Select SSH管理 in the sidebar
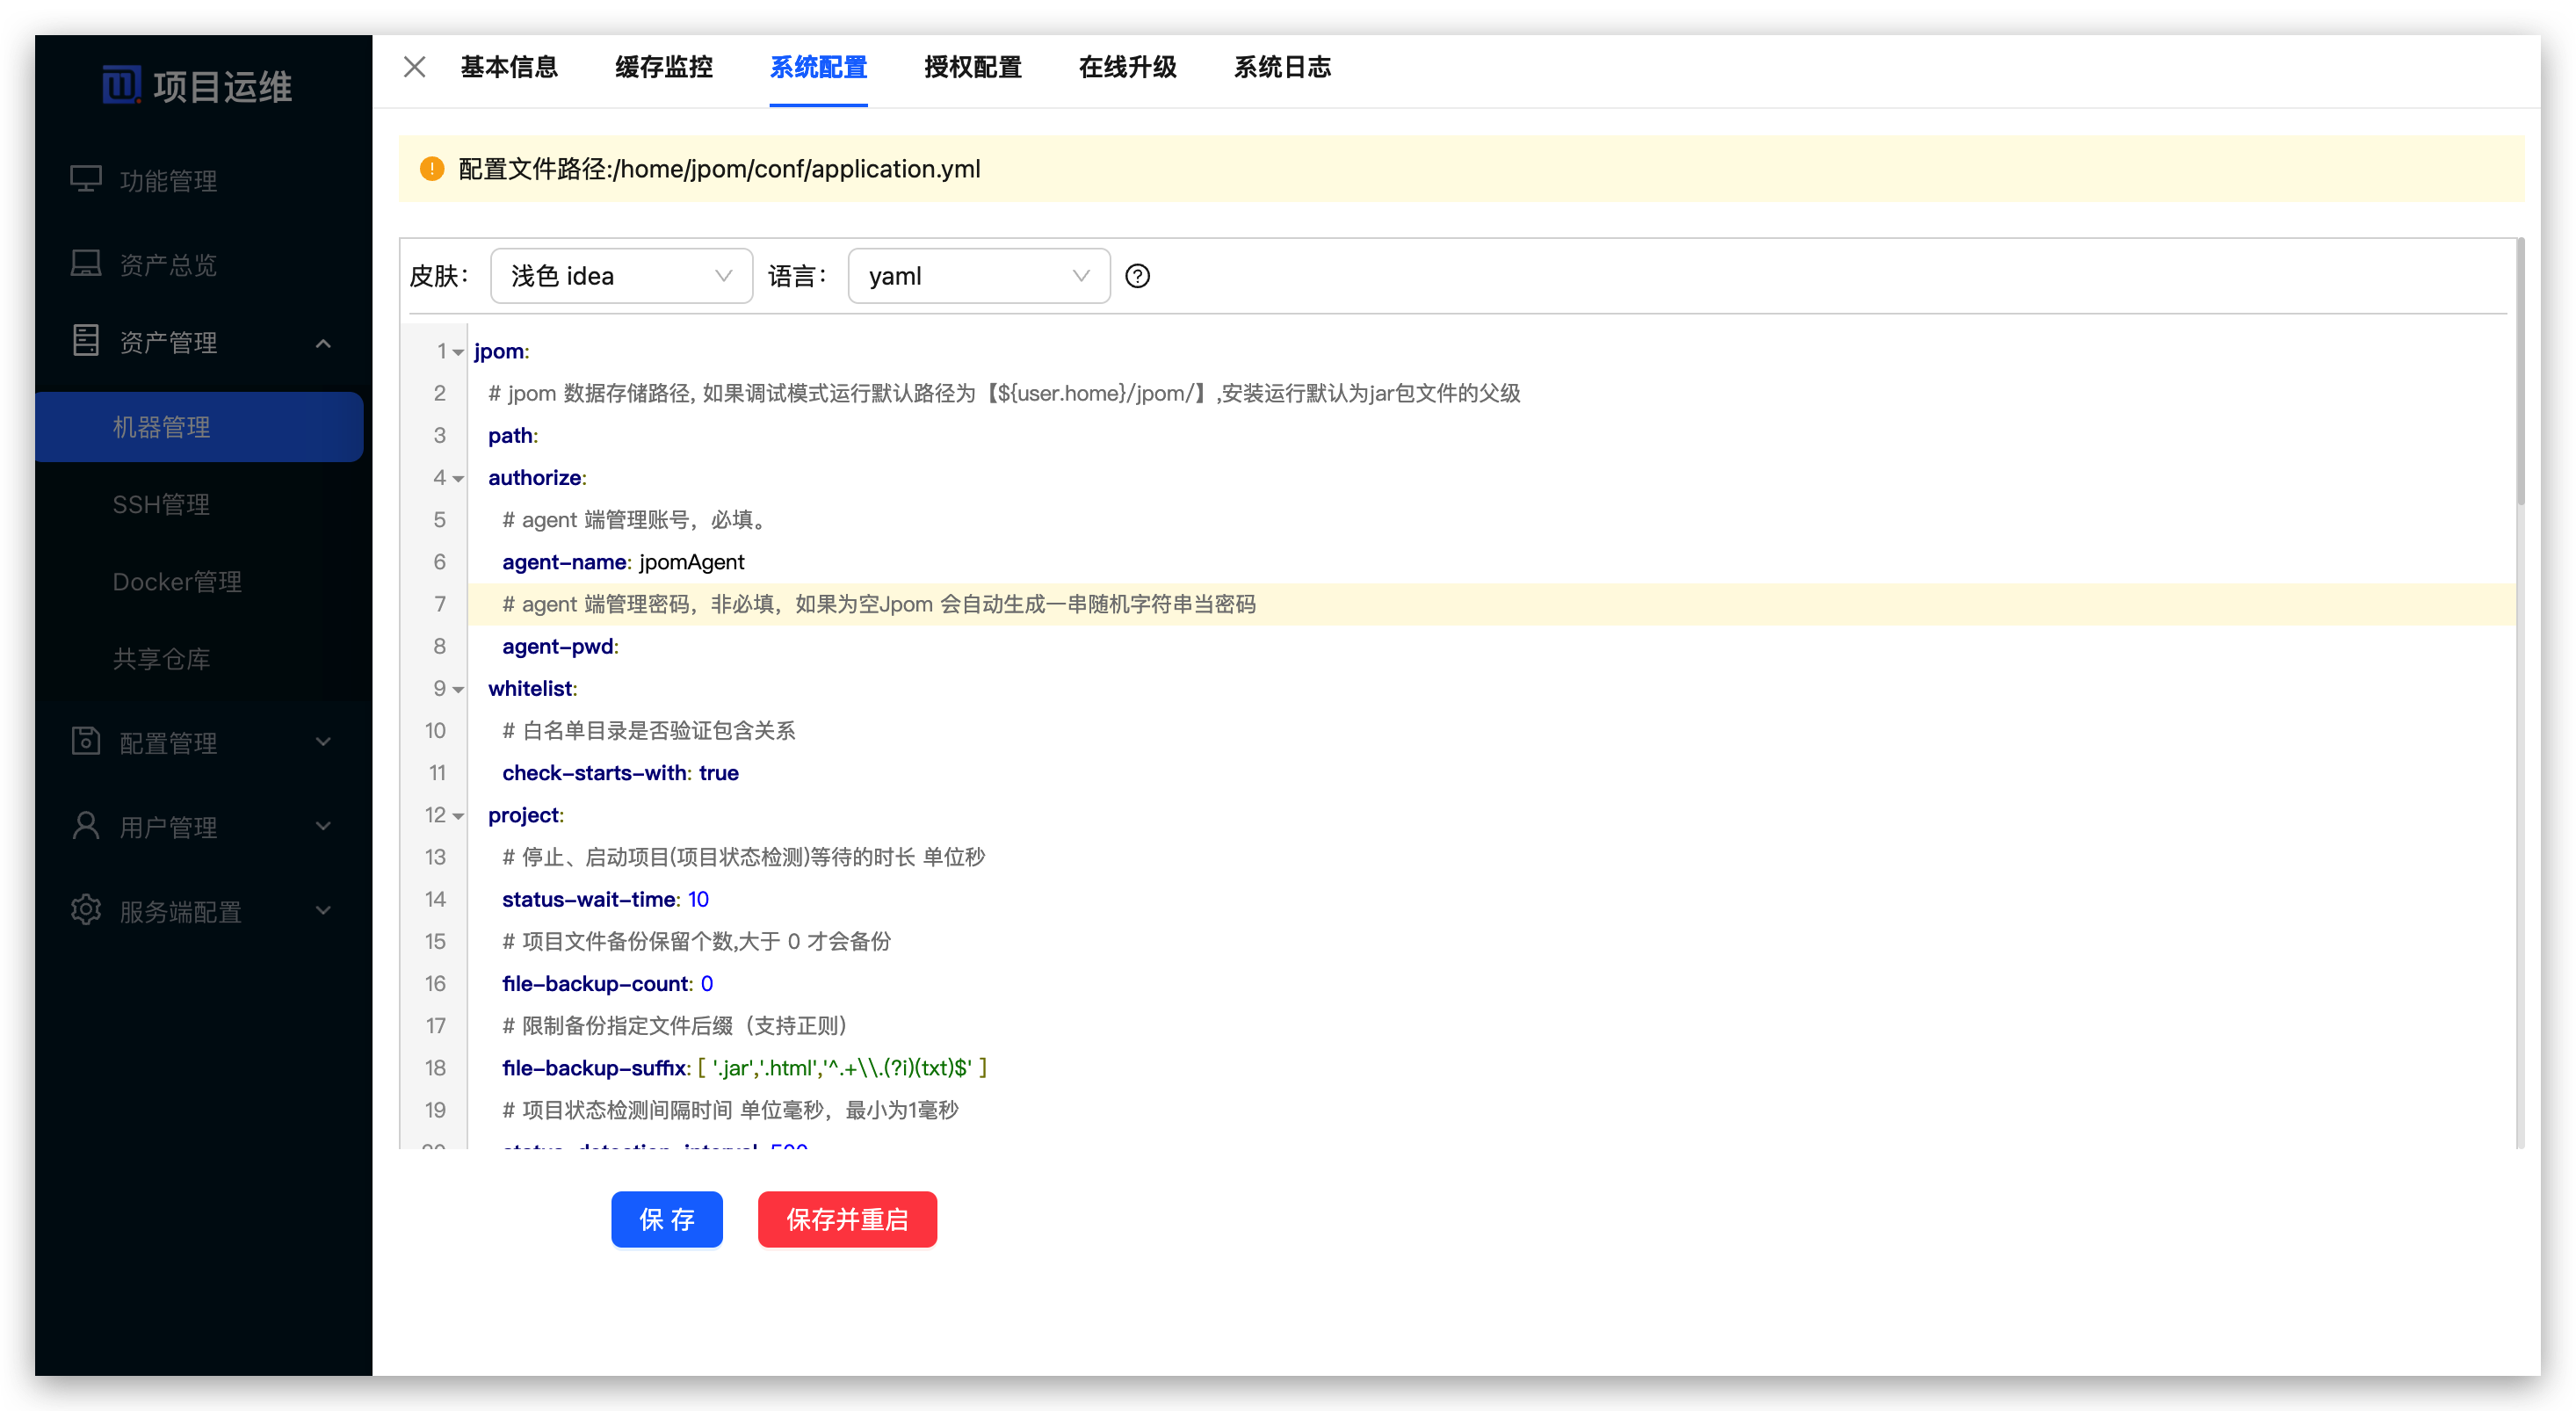Viewport: 2576px width, 1411px height. 161,504
